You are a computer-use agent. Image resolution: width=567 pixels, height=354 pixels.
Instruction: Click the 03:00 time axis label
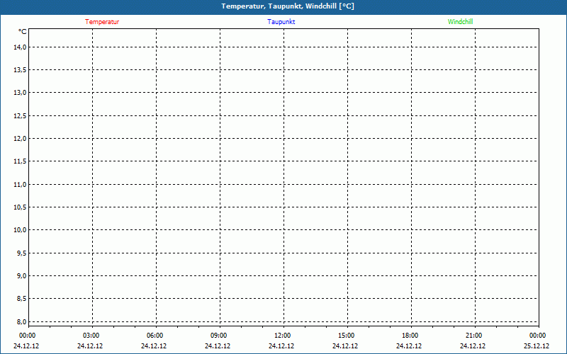tap(91, 336)
